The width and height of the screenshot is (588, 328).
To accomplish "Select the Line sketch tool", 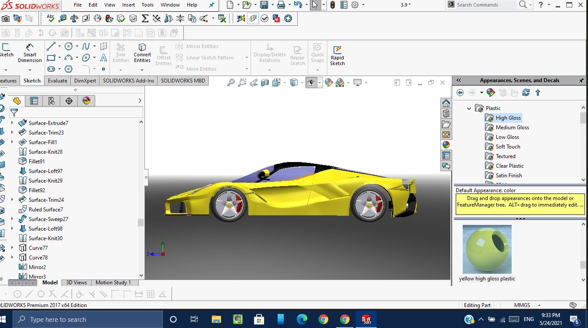I will (51, 46).
